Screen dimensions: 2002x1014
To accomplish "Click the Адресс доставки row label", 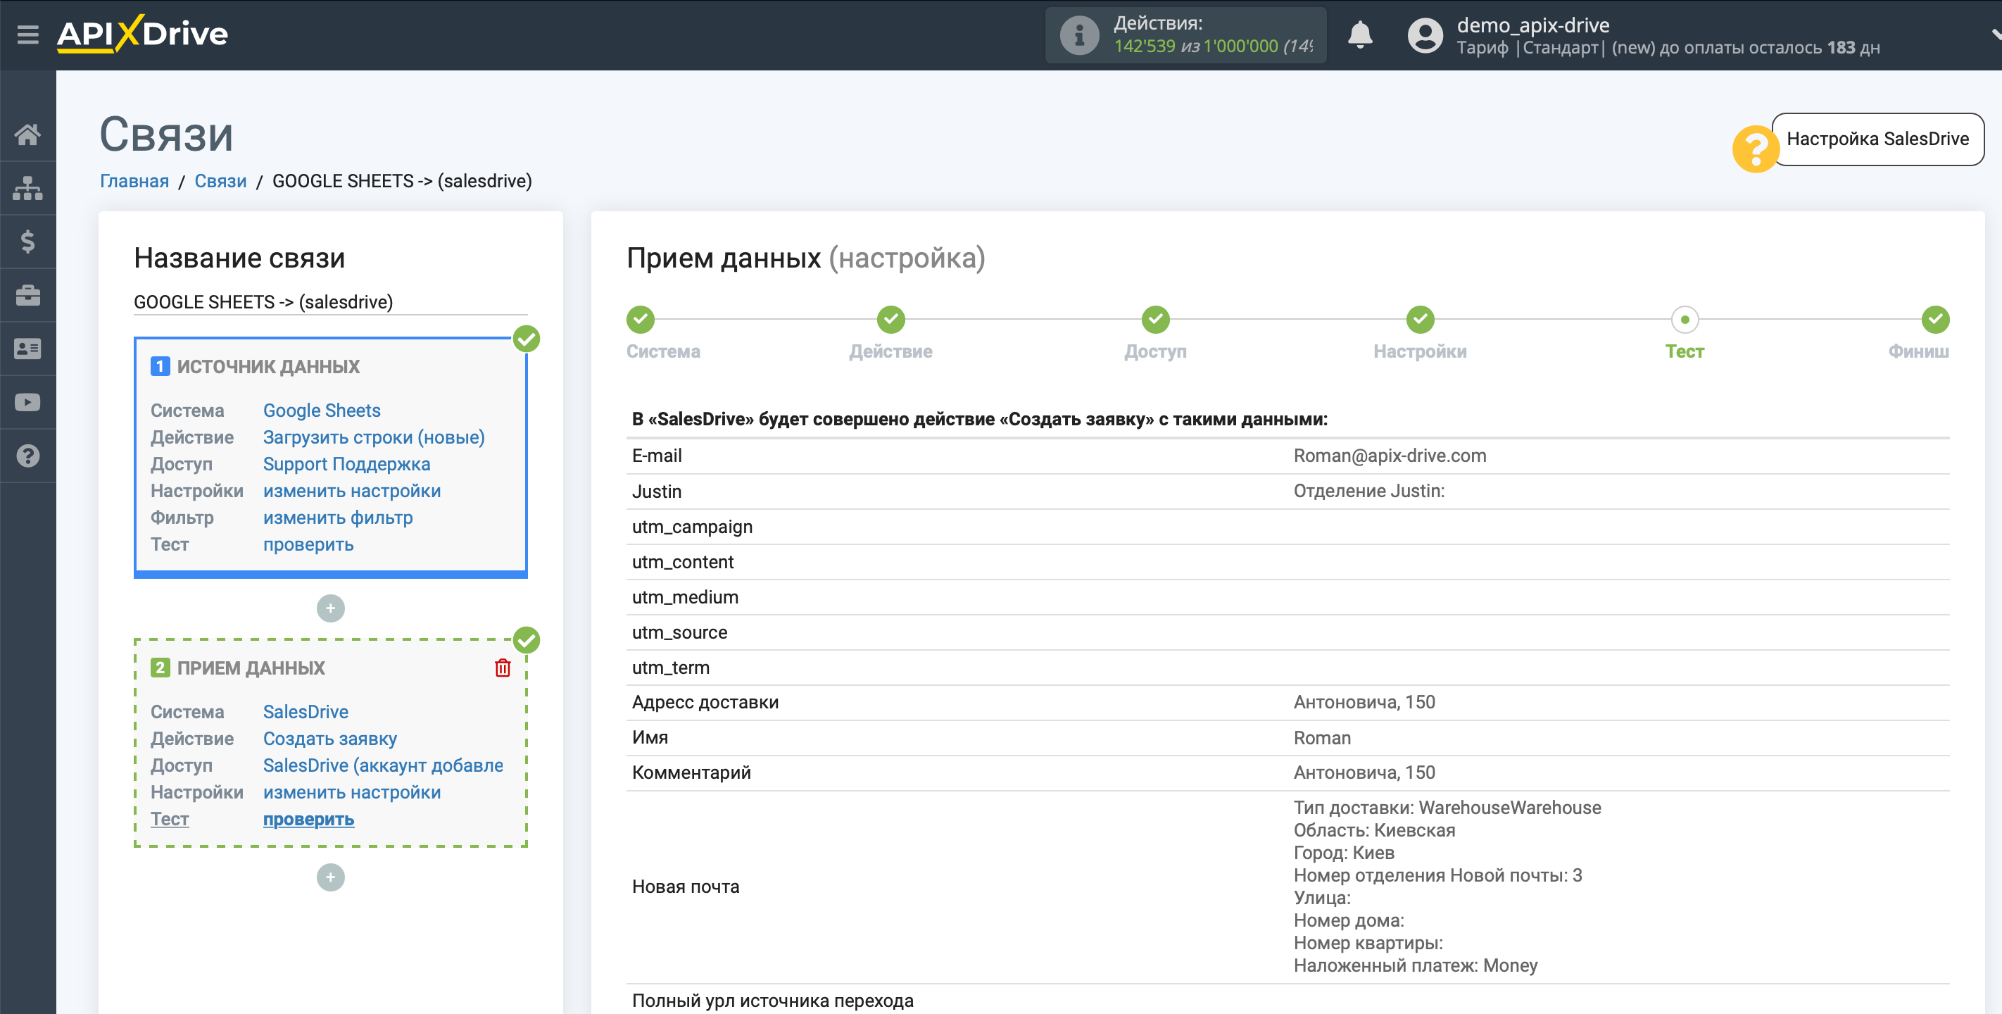I will pos(705,702).
